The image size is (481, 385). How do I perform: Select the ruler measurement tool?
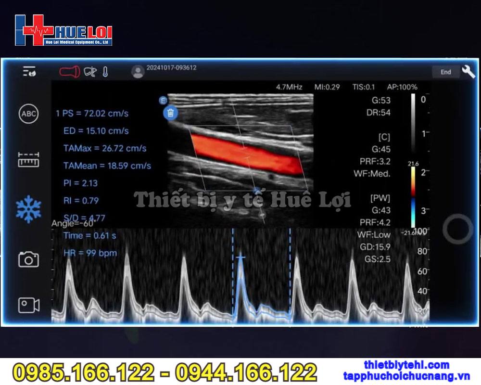[x=28, y=160]
